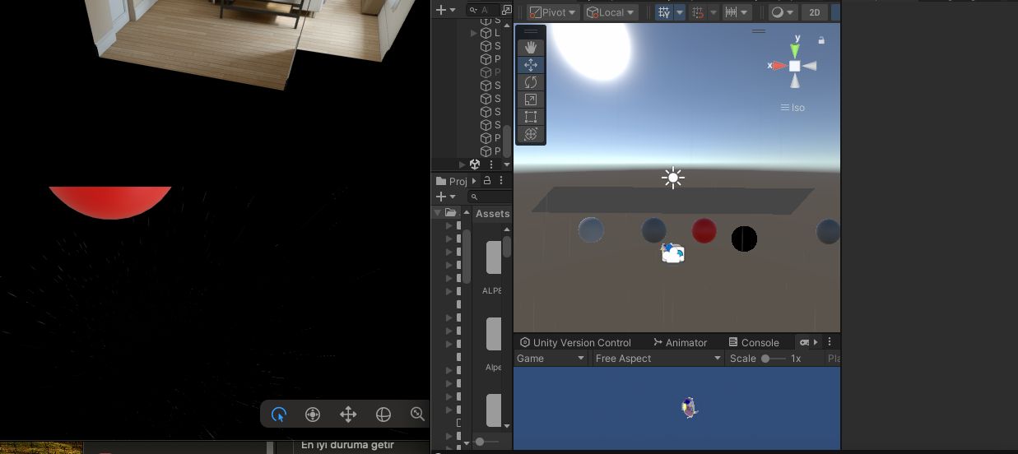This screenshot has width=1018, height=454.
Task: Open the Project tab
Action: click(452, 181)
